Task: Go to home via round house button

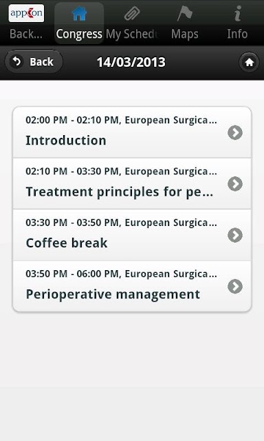Action: pyautogui.click(x=249, y=62)
